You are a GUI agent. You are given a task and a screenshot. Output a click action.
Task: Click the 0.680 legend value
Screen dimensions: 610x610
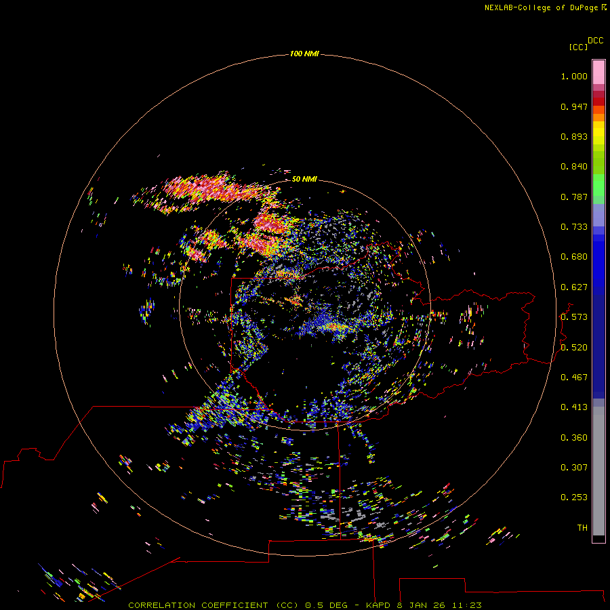point(574,257)
